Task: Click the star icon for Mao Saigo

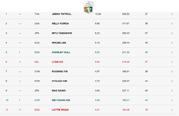Action: pyautogui.click(x=172, y=91)
